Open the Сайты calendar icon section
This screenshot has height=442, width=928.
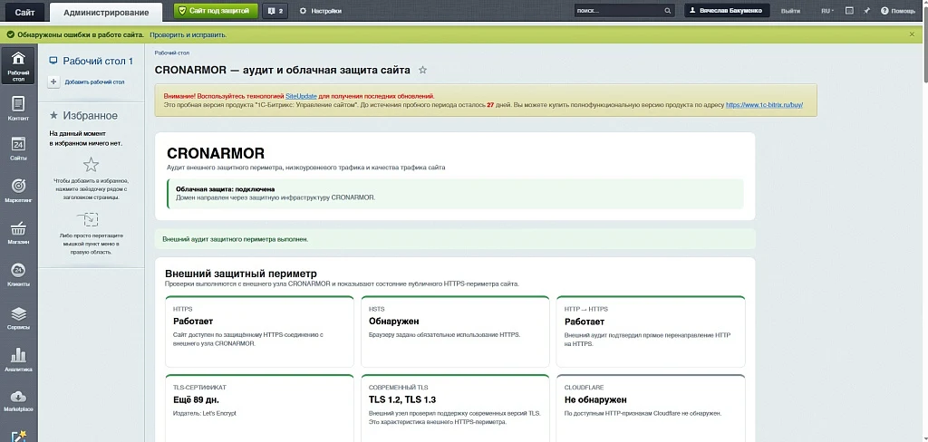pos(18,149)
